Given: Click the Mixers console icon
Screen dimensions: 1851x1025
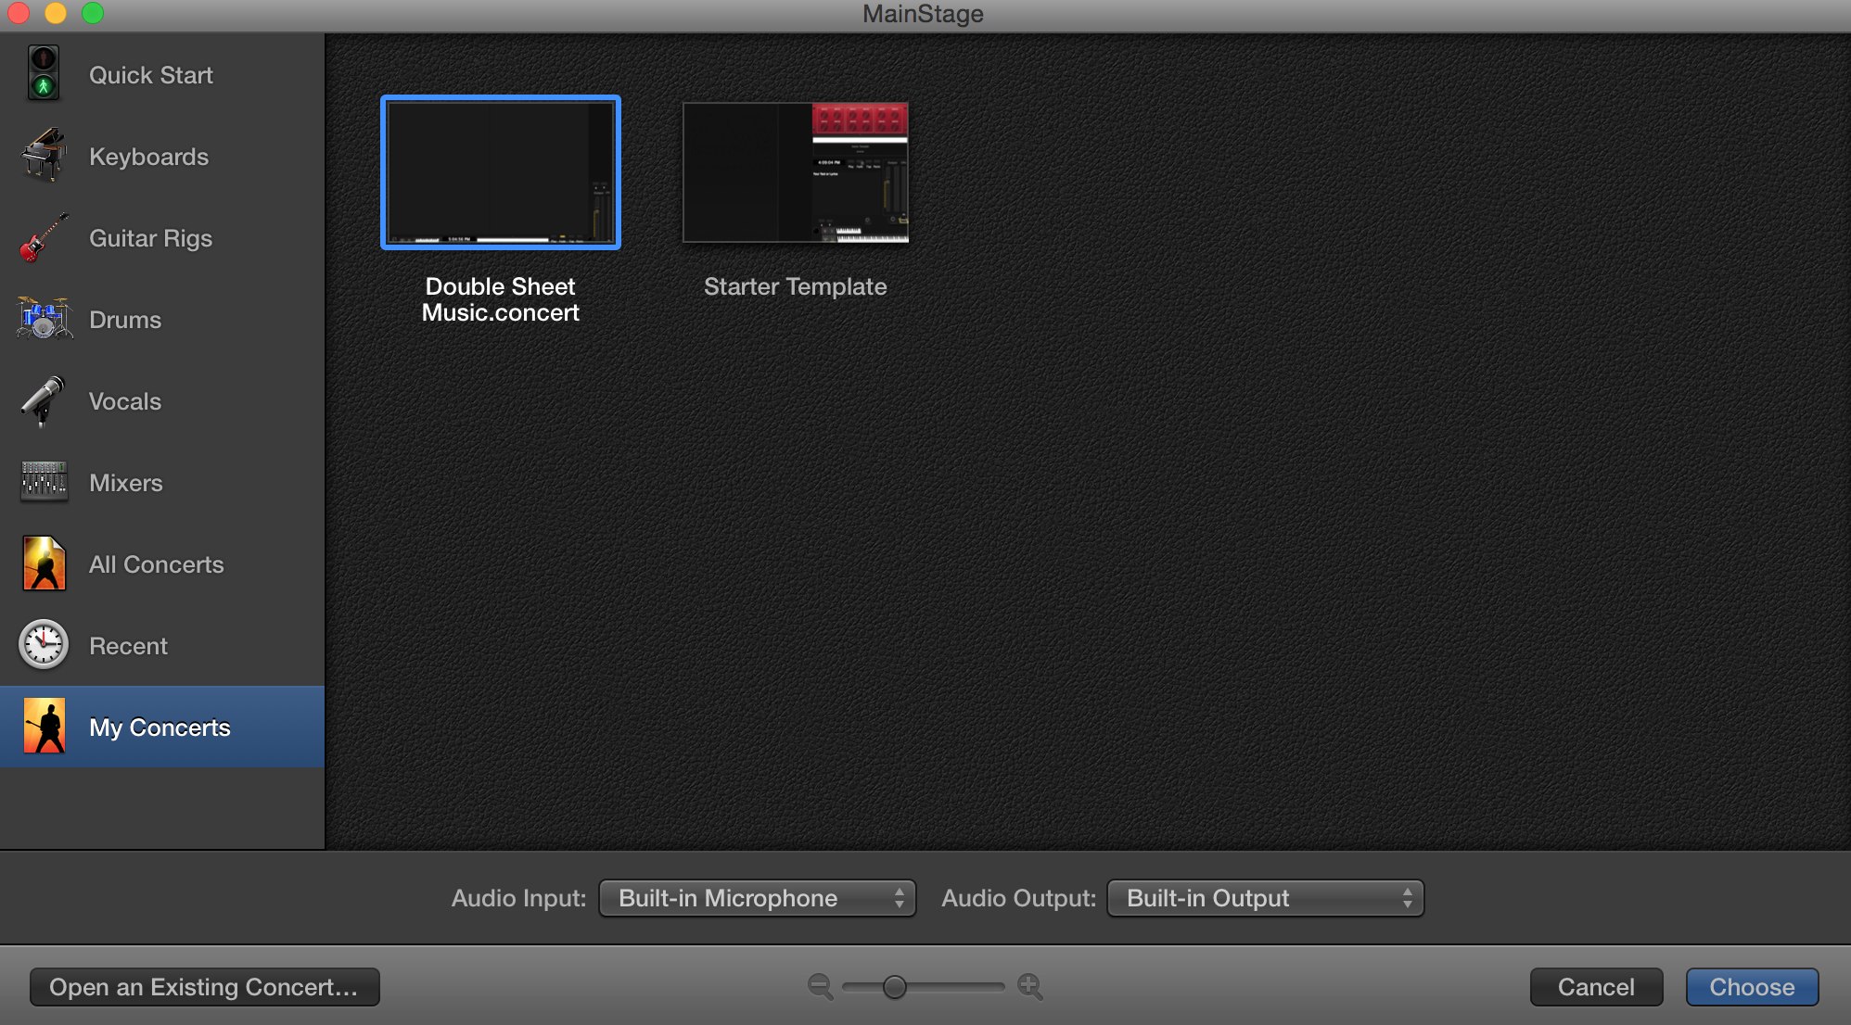Looking at the screenshot, I should (44, 482).
